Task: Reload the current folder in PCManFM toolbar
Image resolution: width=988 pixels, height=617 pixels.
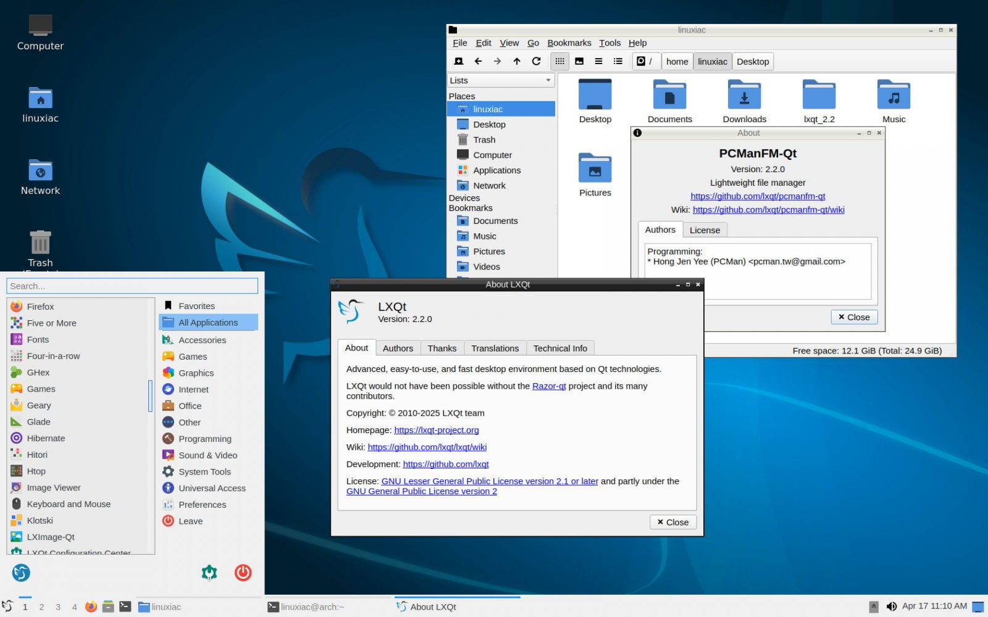Action: coord(536,61)
